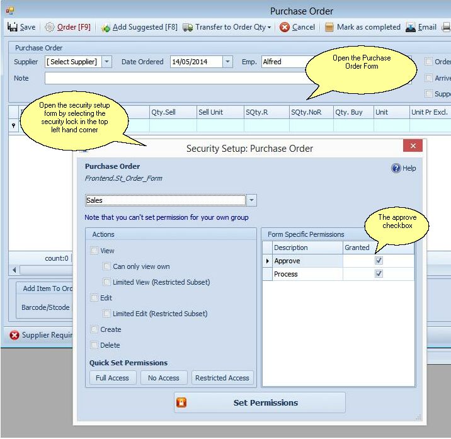This screenshot has width=451, height=439.
Task: Click the Email picture icon
Action: (x=410, y=27)
